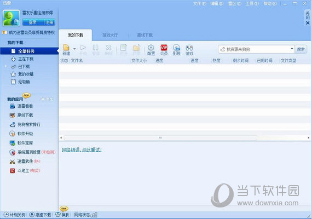Click the 删除 delete X icon
This screenshot has width=312, height=219.
click(108, 50)
